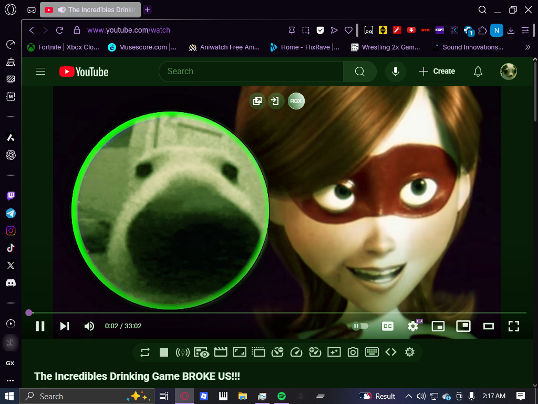Click the resize player corners icon
Viewport: 538px width, 404px height.
coord(240,352)
